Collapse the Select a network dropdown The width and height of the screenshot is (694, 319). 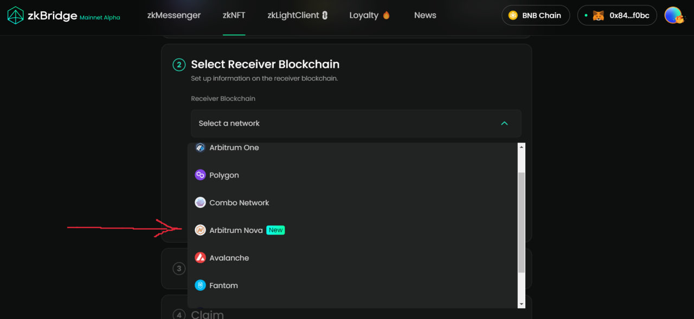[504, 123]
